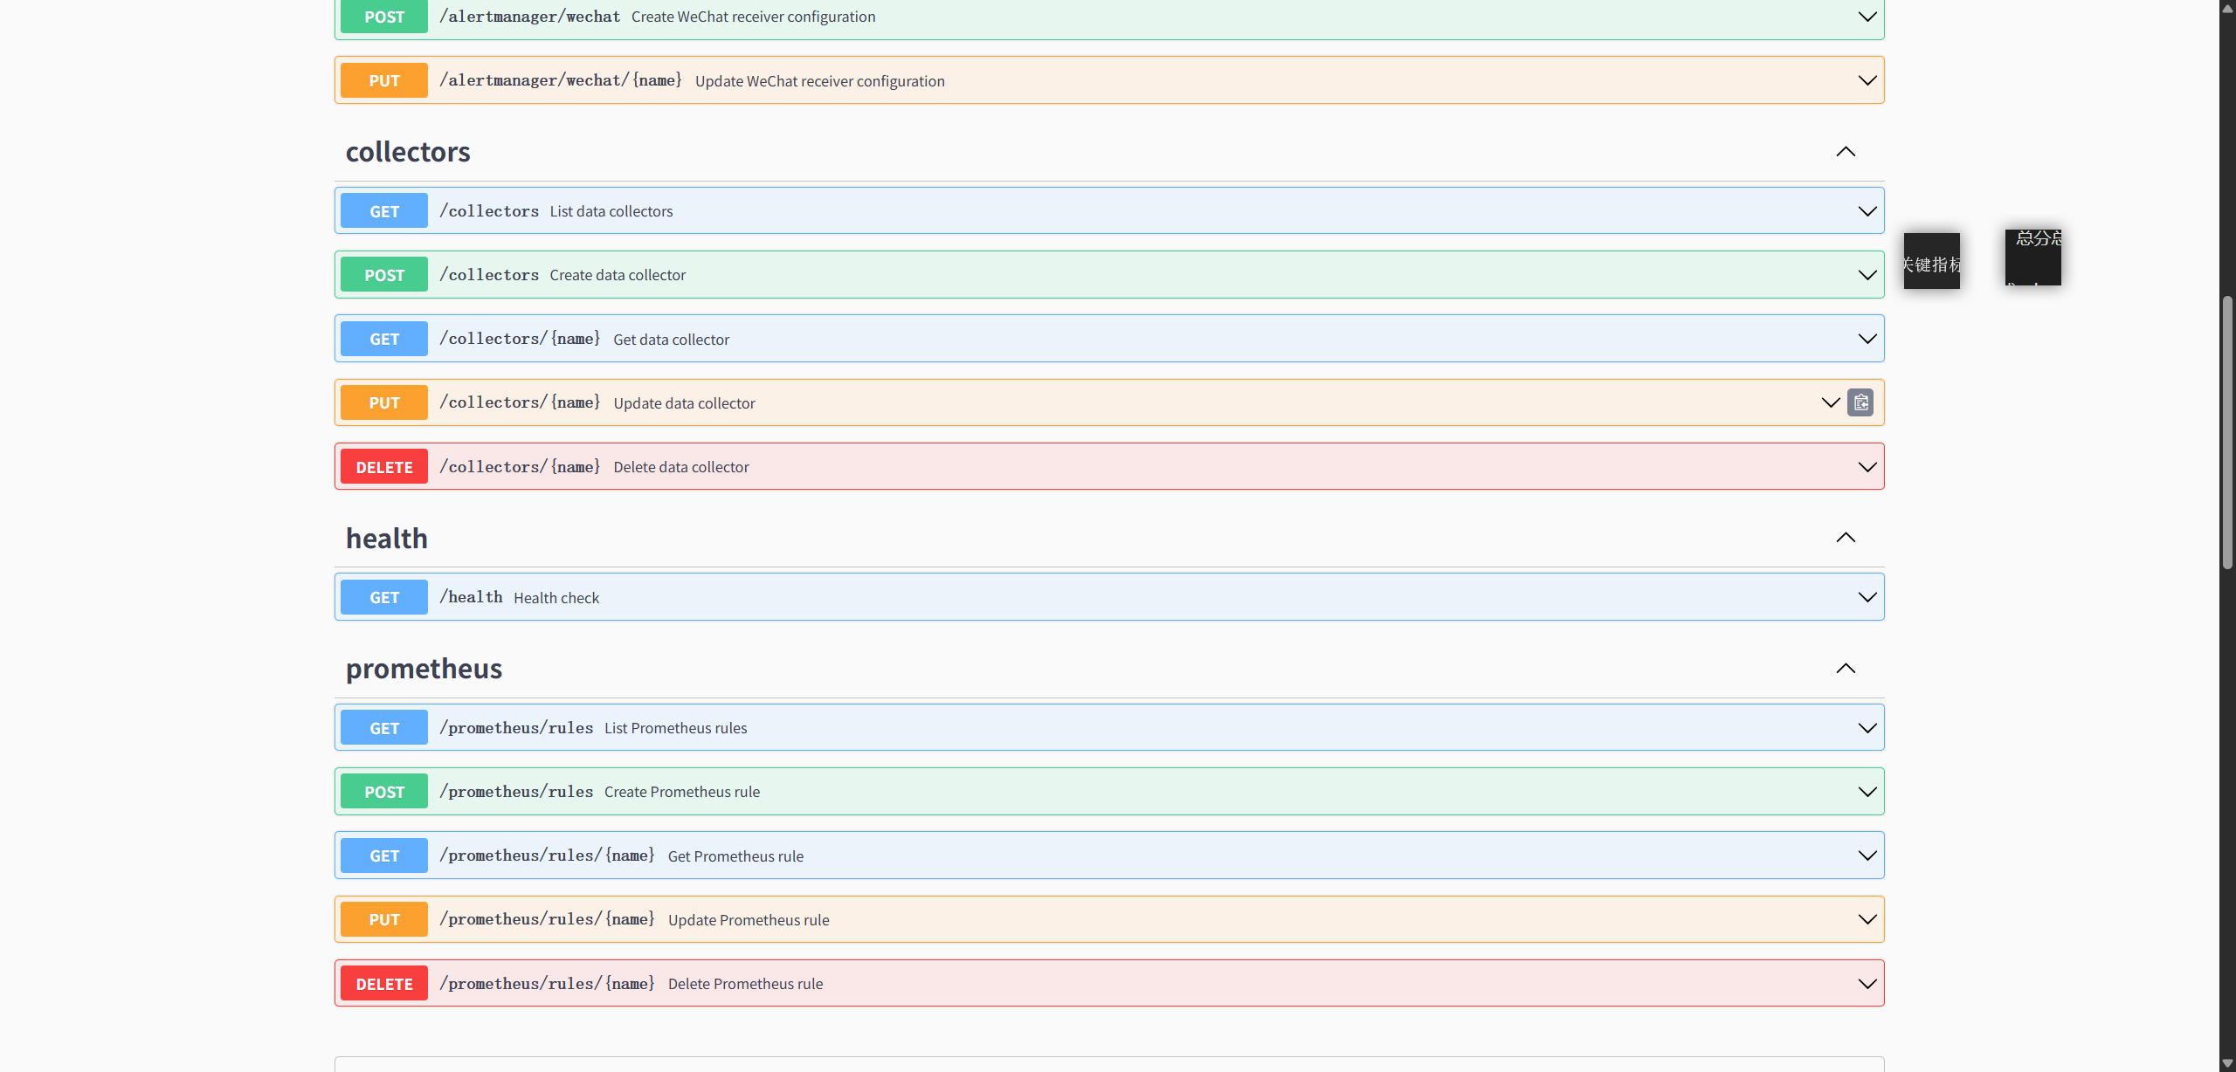Click POST badge for Create data collector

pyautogui.click(x=384, y=275)
